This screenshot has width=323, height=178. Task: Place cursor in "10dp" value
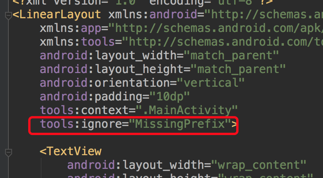[169, 97]
